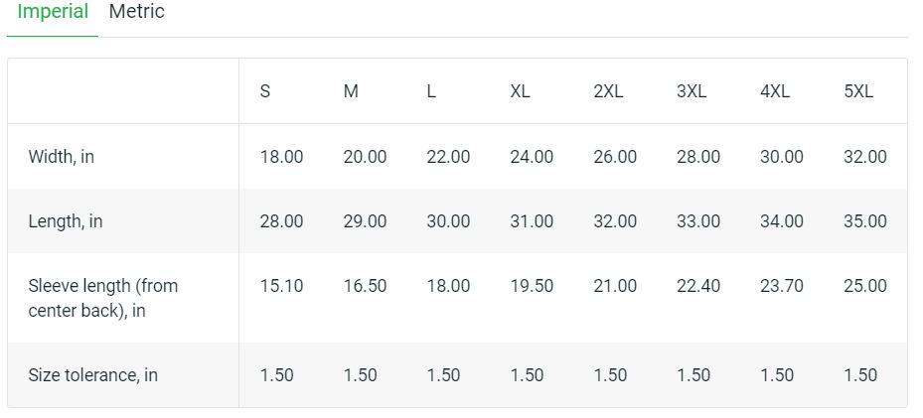The height and width of the screenshot is (418, 923).
Task: Select the Imperial tab
Action: click(x=53, y=12)
